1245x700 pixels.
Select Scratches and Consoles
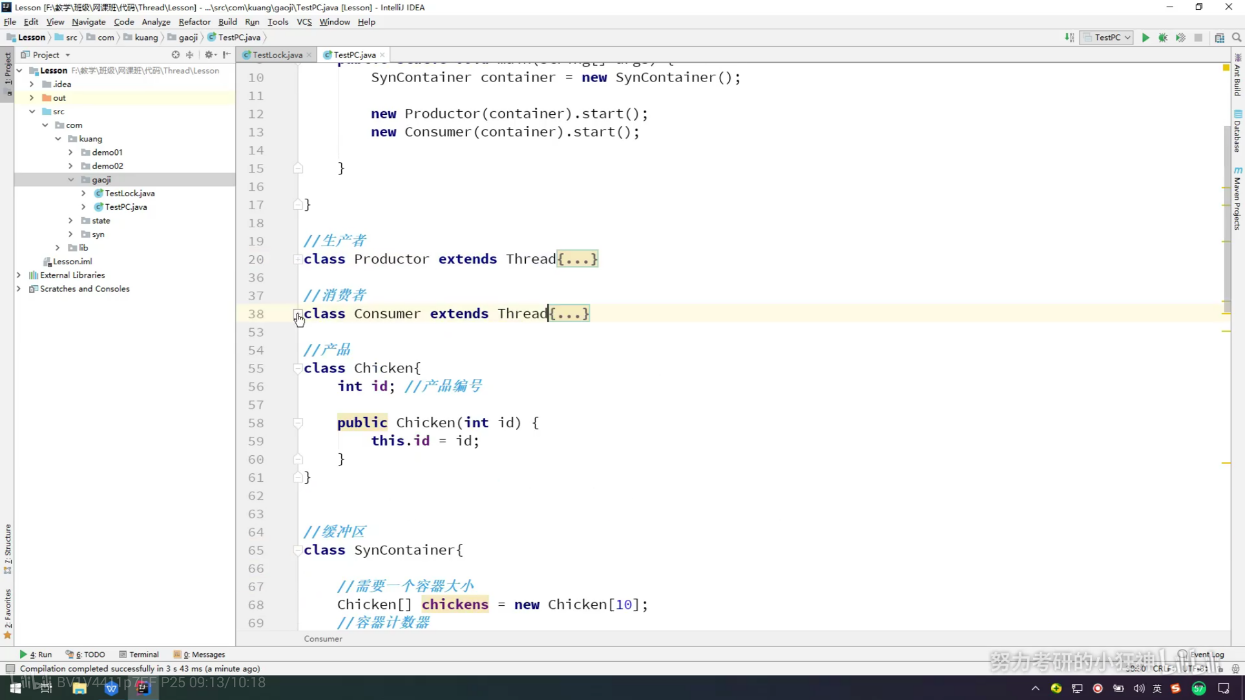click(84, 289)
